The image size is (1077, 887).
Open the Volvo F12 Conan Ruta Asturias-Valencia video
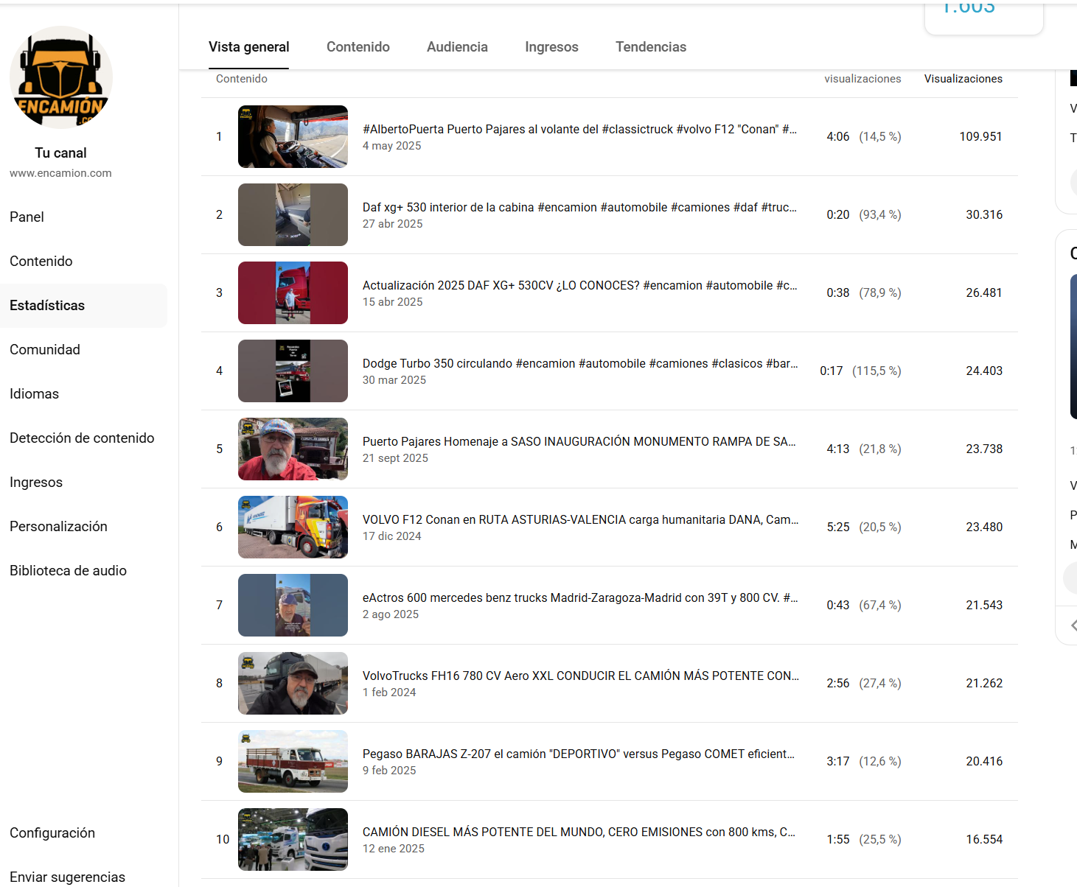click(579, 519)
